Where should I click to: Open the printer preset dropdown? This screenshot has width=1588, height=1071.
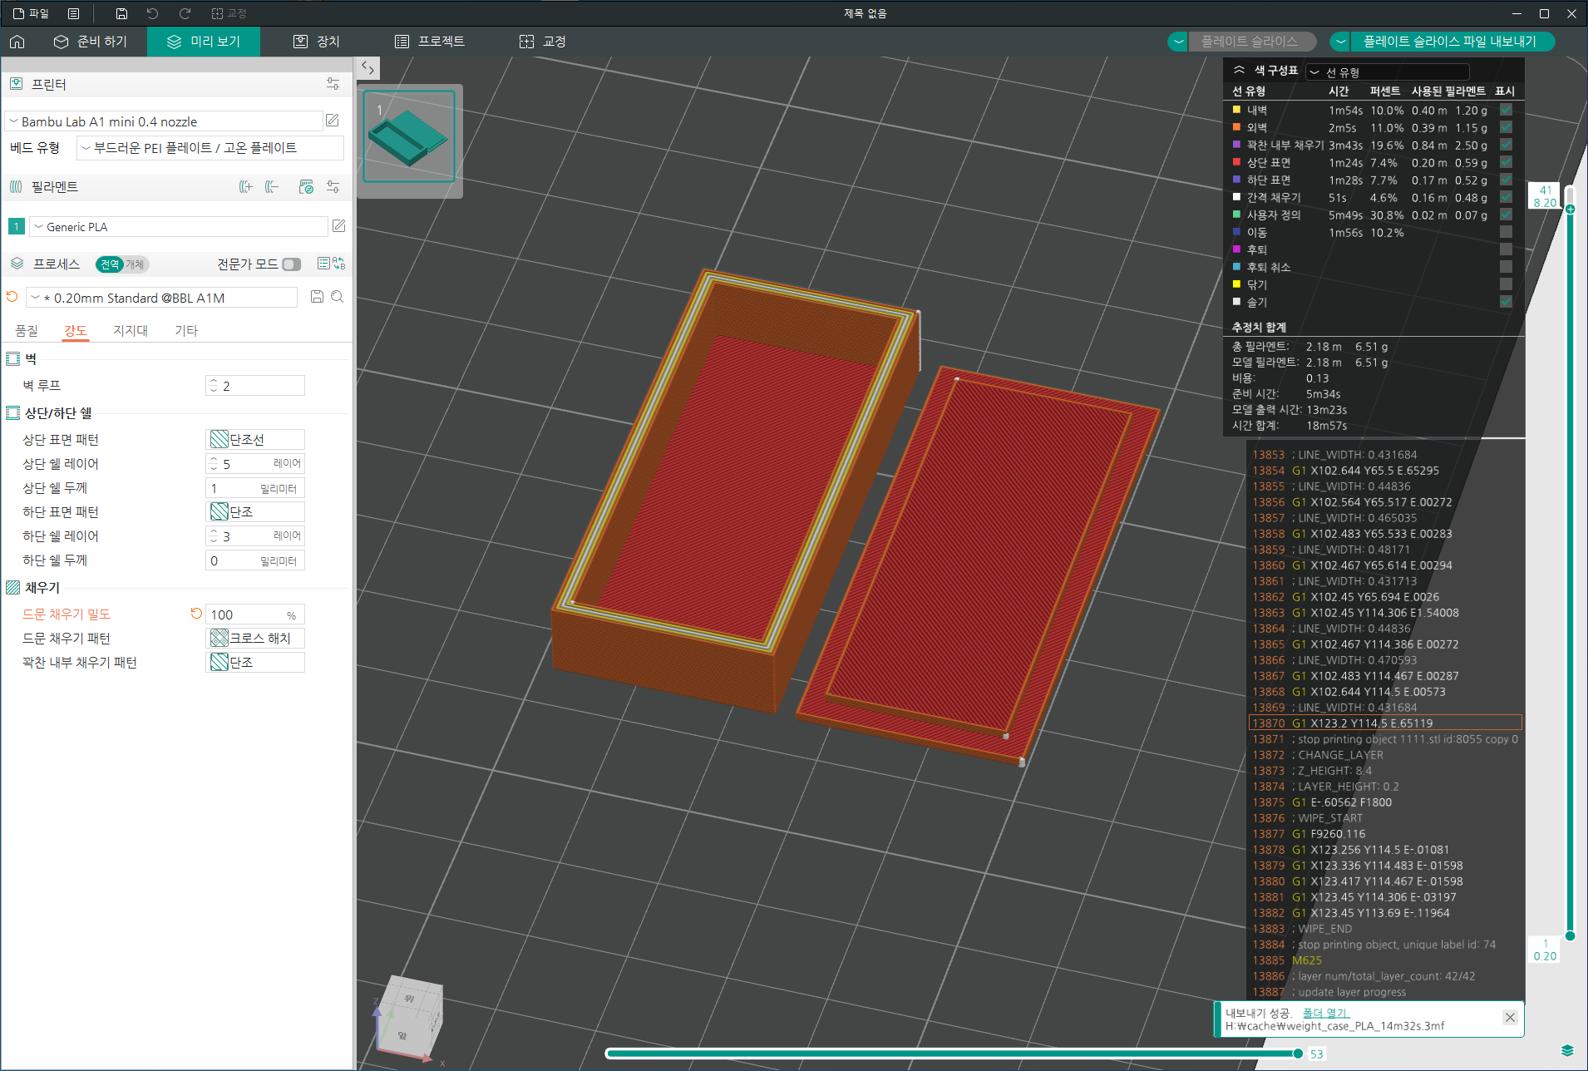(164, 121)
